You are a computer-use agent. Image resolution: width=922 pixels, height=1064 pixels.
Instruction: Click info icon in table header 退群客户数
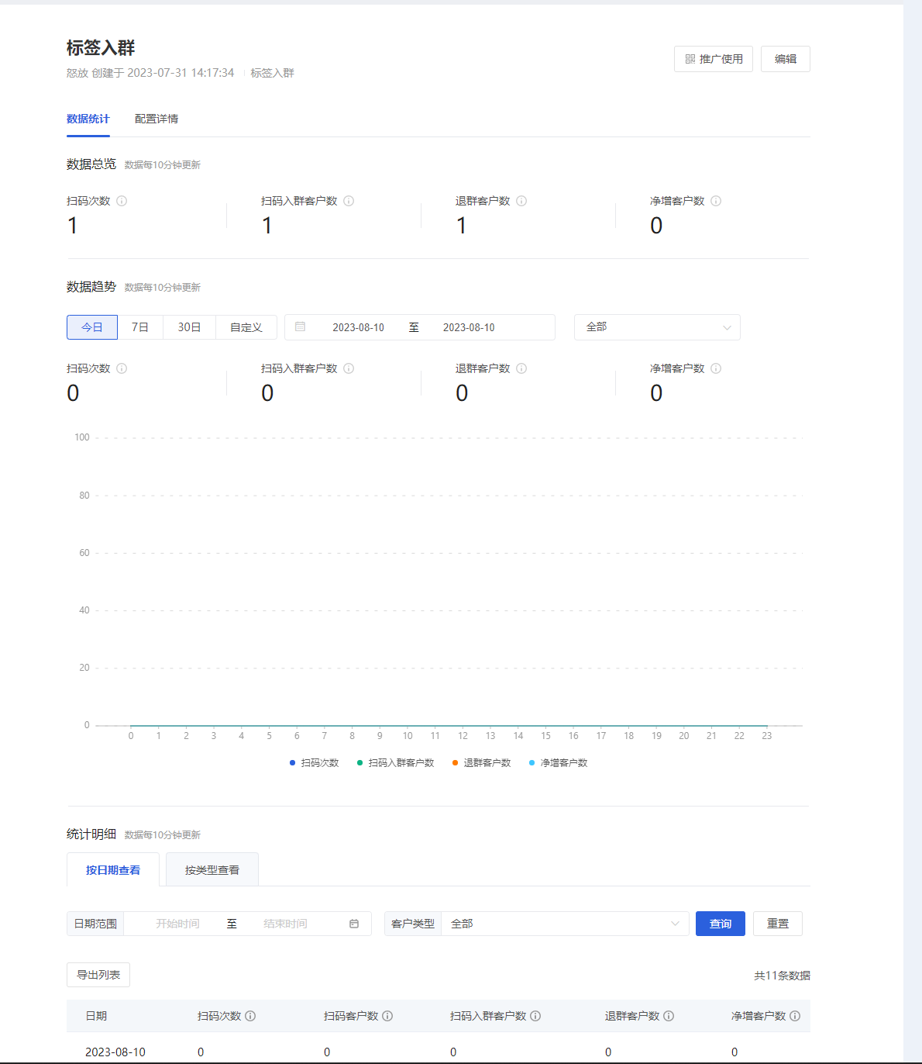click(x=669, y=1016)
